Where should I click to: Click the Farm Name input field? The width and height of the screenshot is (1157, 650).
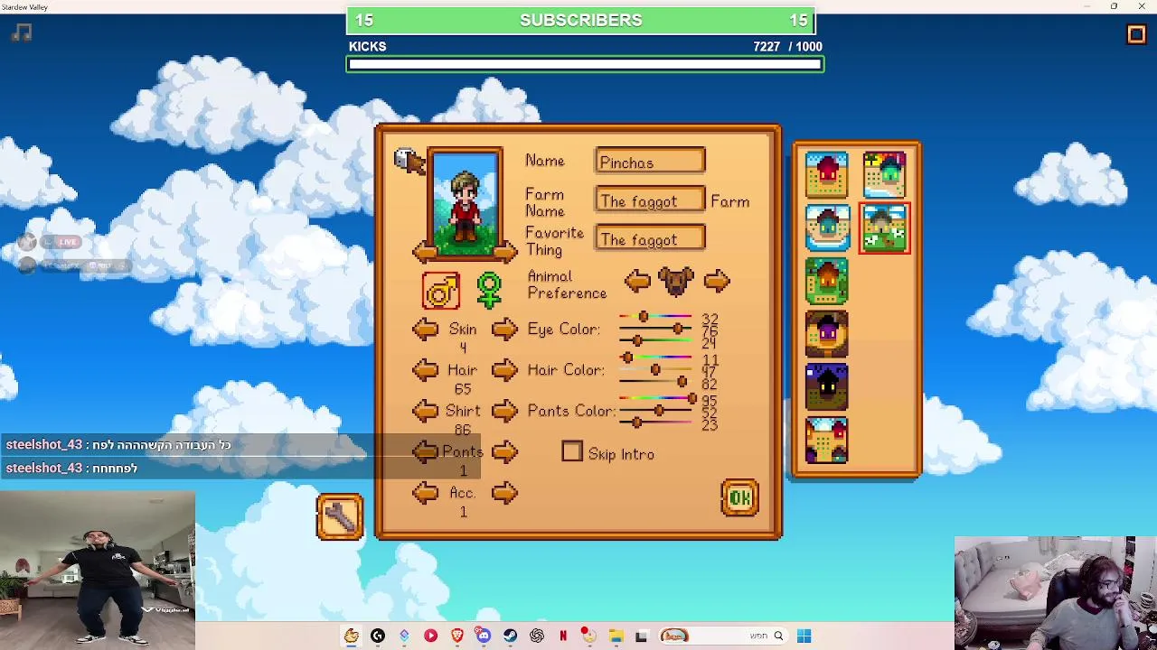pyautogui.click(x=650, y=200)
